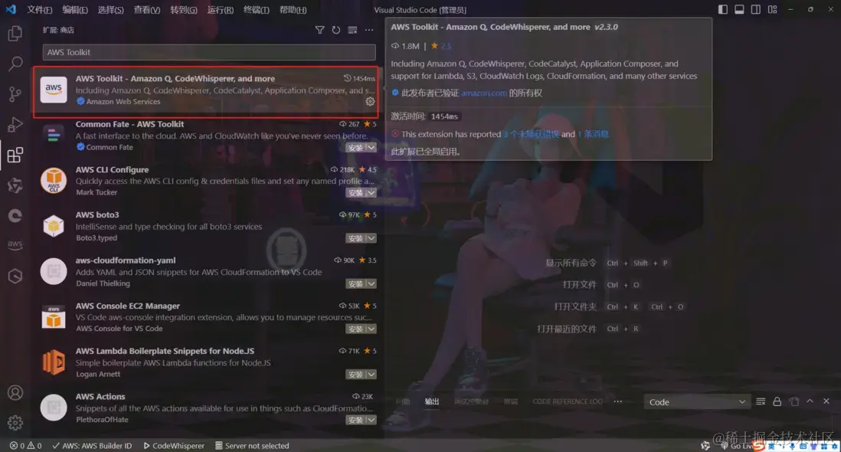The width and height of the screenshot is (841, 452).
Task: Open the Code output channel dropdown
Action: [695, 401]
